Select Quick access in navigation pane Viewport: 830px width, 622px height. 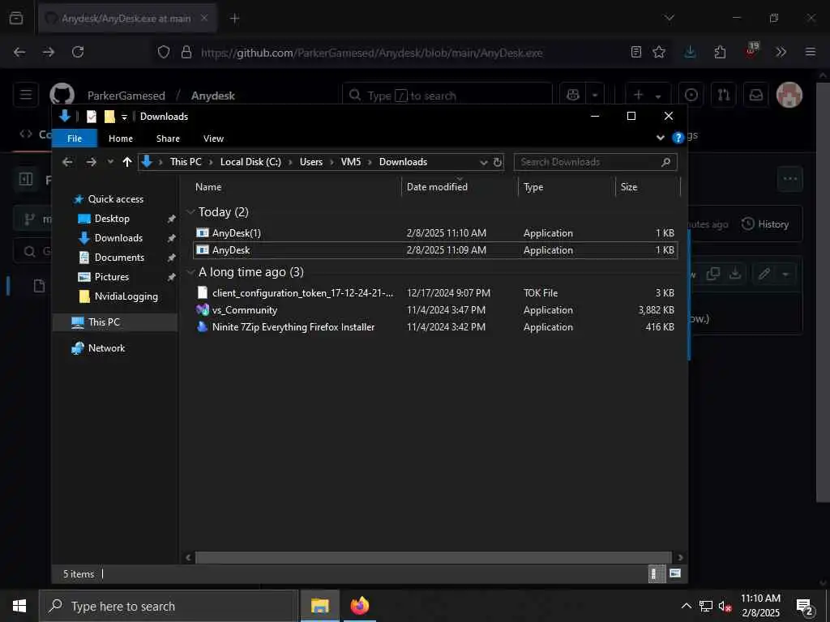115,199
